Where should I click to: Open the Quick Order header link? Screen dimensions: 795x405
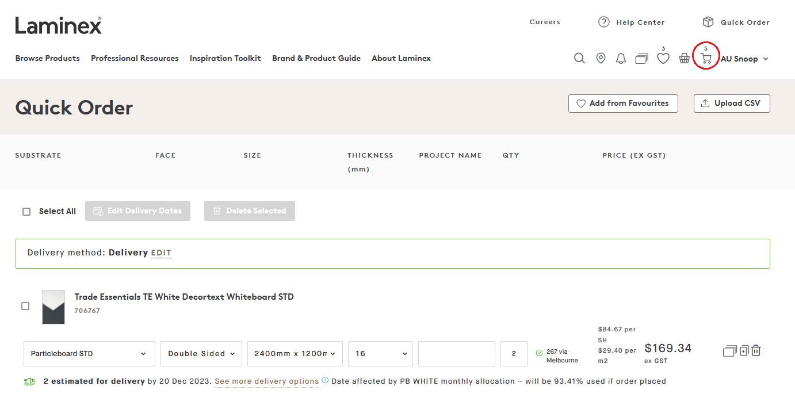tap(745, 22)
